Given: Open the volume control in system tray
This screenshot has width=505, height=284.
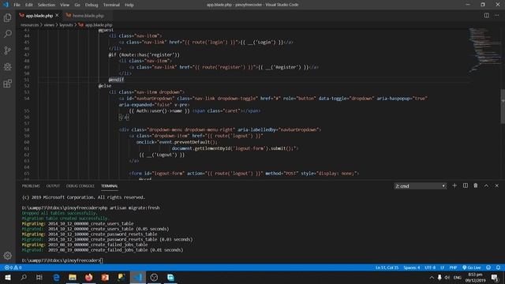Looking at the screenshot, I should click(447, 277).
